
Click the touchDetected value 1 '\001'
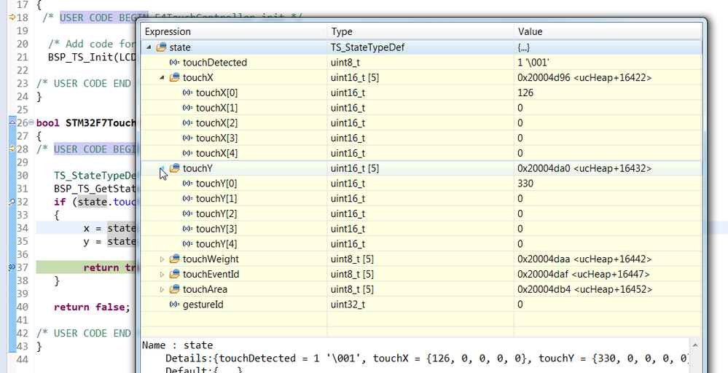coord(533,63)
